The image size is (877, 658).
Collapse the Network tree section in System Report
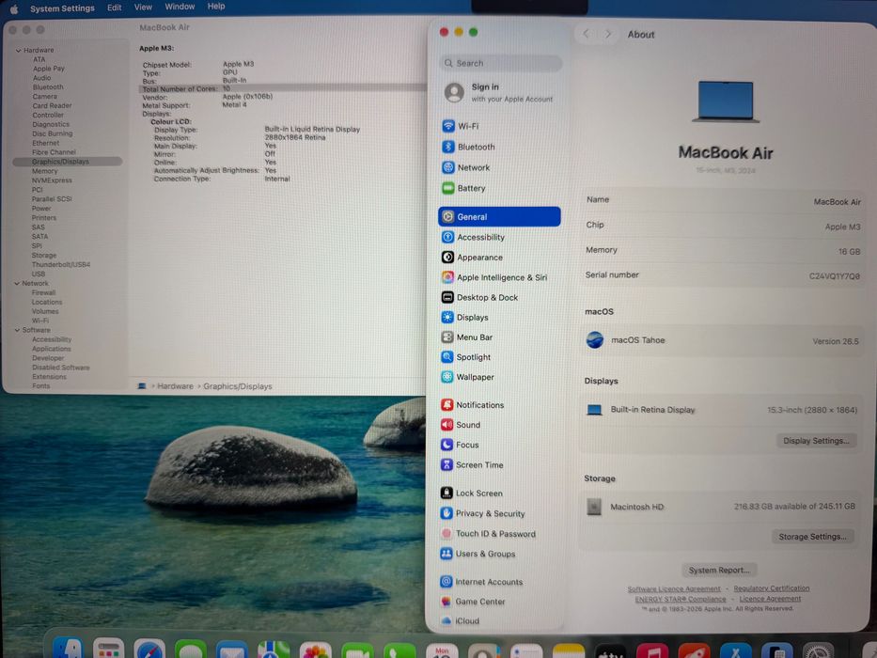click(x=17, y=284)
